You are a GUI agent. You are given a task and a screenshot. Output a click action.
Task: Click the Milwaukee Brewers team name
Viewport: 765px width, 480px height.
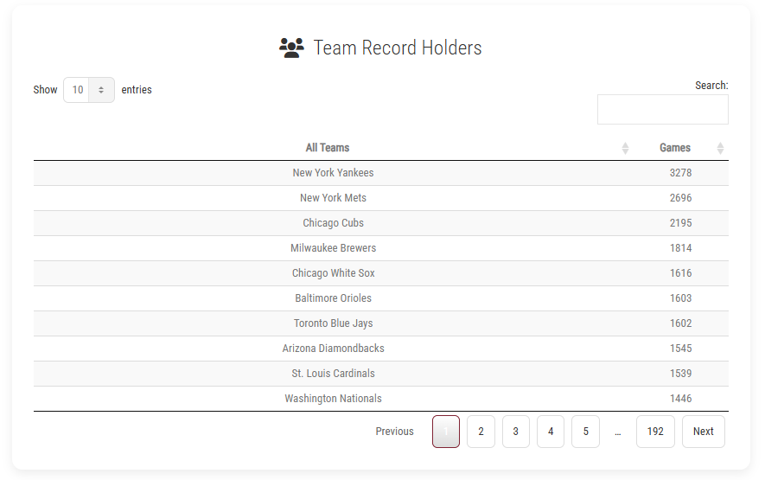pos(333,248)
